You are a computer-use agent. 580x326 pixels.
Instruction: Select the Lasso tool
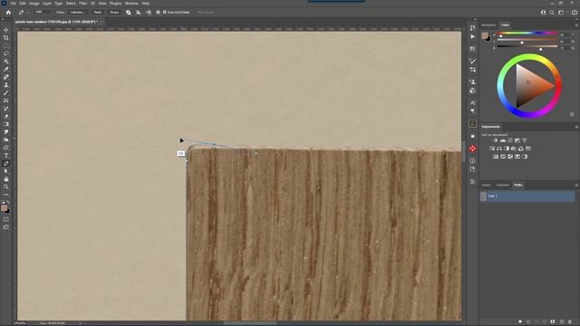pyautogui.click(x=6, y=53)
